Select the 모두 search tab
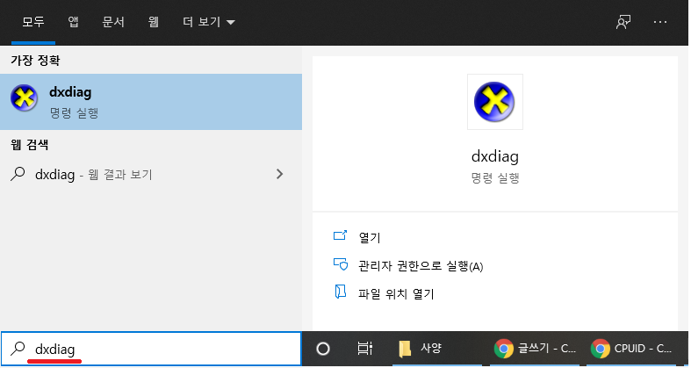This screenshot has width=691, height=368. point(33,22)
